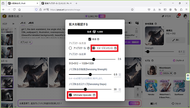Click the download icon below trash
The height and width of the screenshot is (108, 190).
tap(138, 95)
